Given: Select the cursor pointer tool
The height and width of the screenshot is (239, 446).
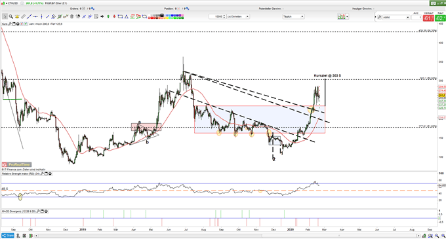Looking at the screenshot, I should [x=5, y=16].
